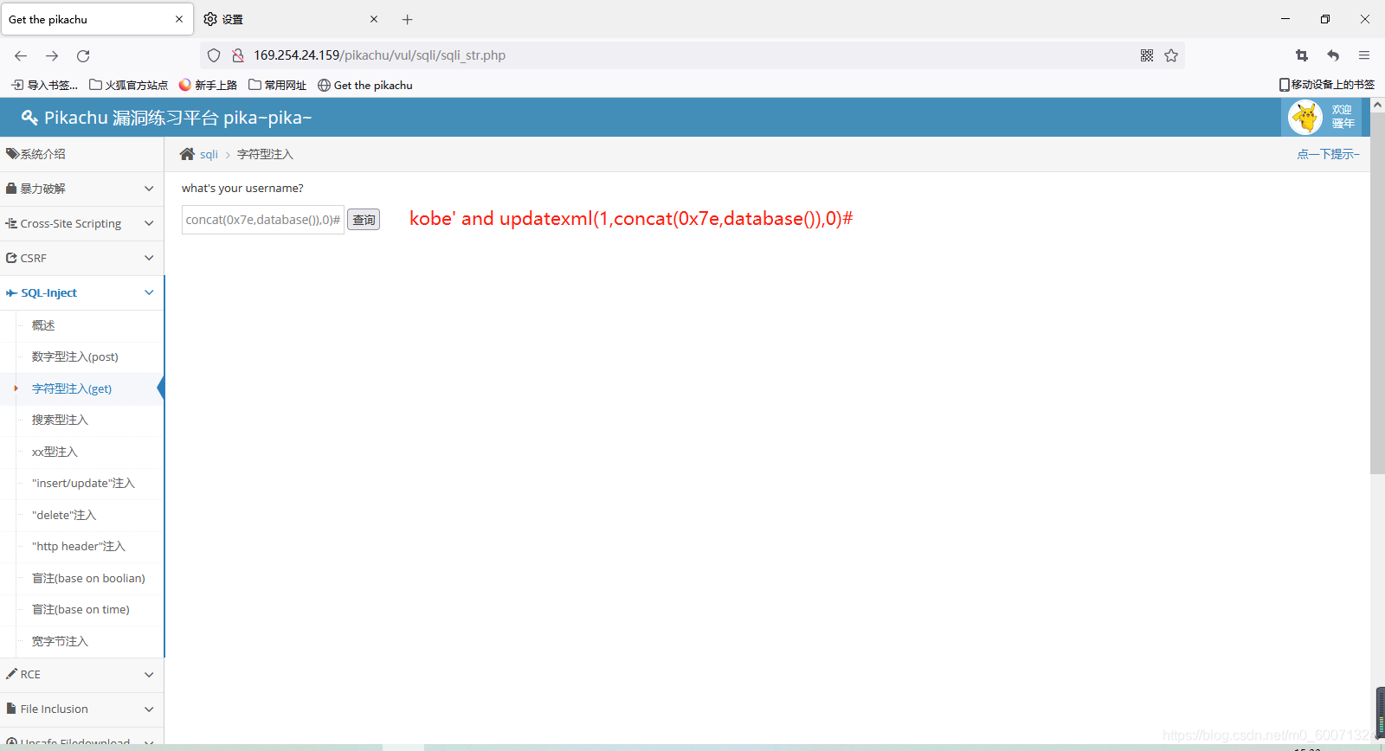Image resolution: width=1385 pixels, height=751 pixels.
Task: Click Pikachu 漏洞练习平台 title
Action: click(177, 118)
